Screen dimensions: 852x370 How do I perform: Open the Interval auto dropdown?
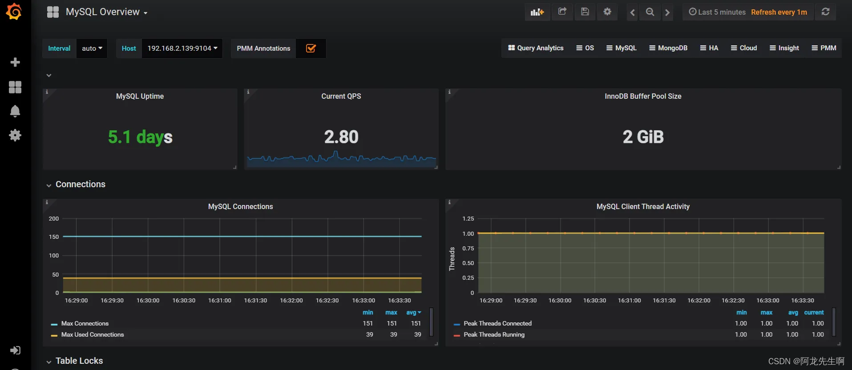92,48
